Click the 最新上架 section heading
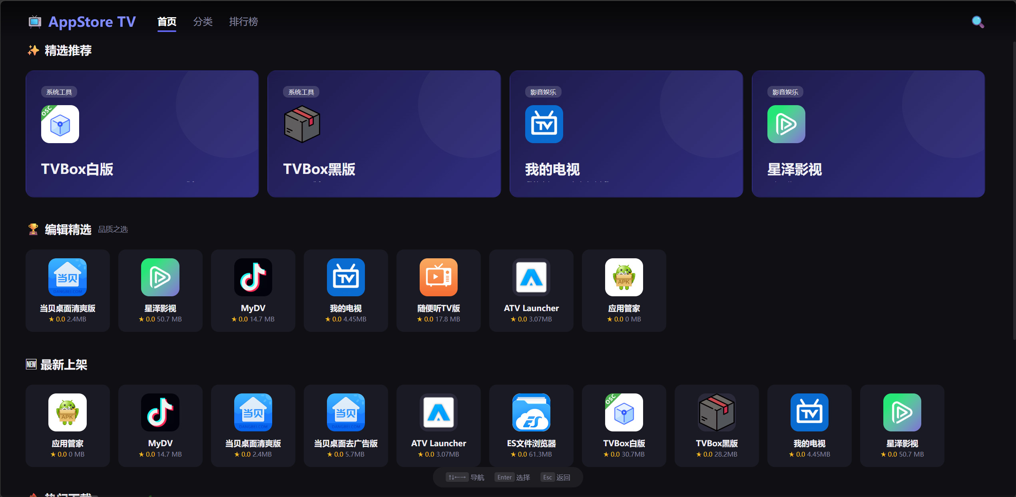 pos(64,365)
